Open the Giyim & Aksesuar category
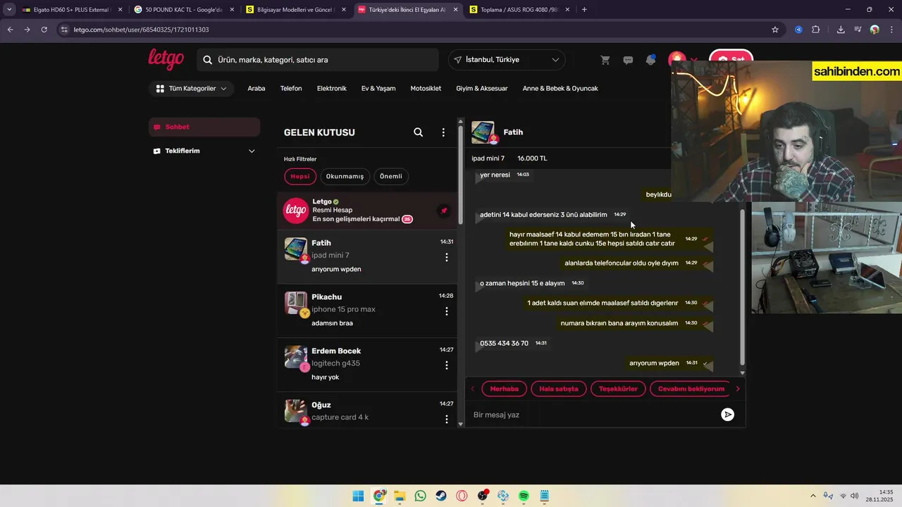This screenshot has height=507, width=902. (x=482, y=89)
